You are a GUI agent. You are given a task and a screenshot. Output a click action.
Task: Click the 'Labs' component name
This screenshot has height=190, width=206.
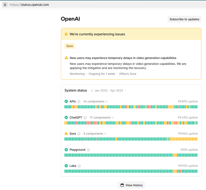73,166
